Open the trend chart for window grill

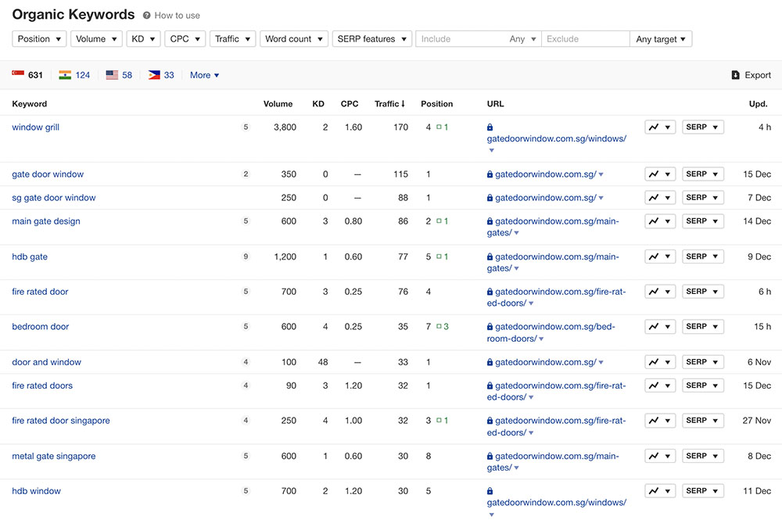pyautogui.click(x=659, y=127)
